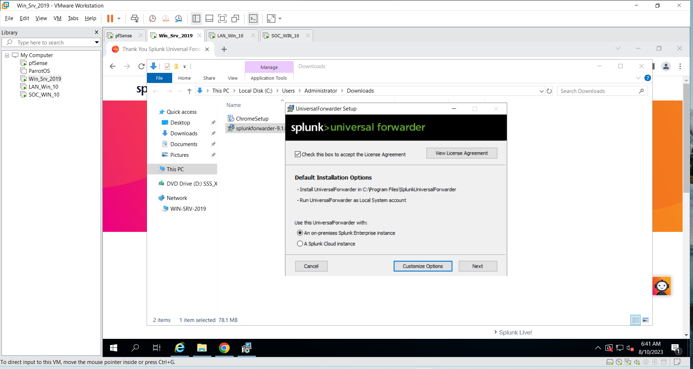Revert VM to snapshot icon
Screen dimensions: 693x369
point(165,18)
